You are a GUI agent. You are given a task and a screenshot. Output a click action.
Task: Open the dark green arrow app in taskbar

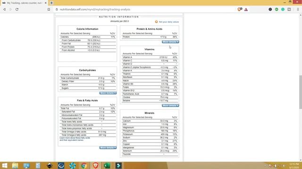tap(118, 166)
